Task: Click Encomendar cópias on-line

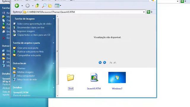Action: 31,28
